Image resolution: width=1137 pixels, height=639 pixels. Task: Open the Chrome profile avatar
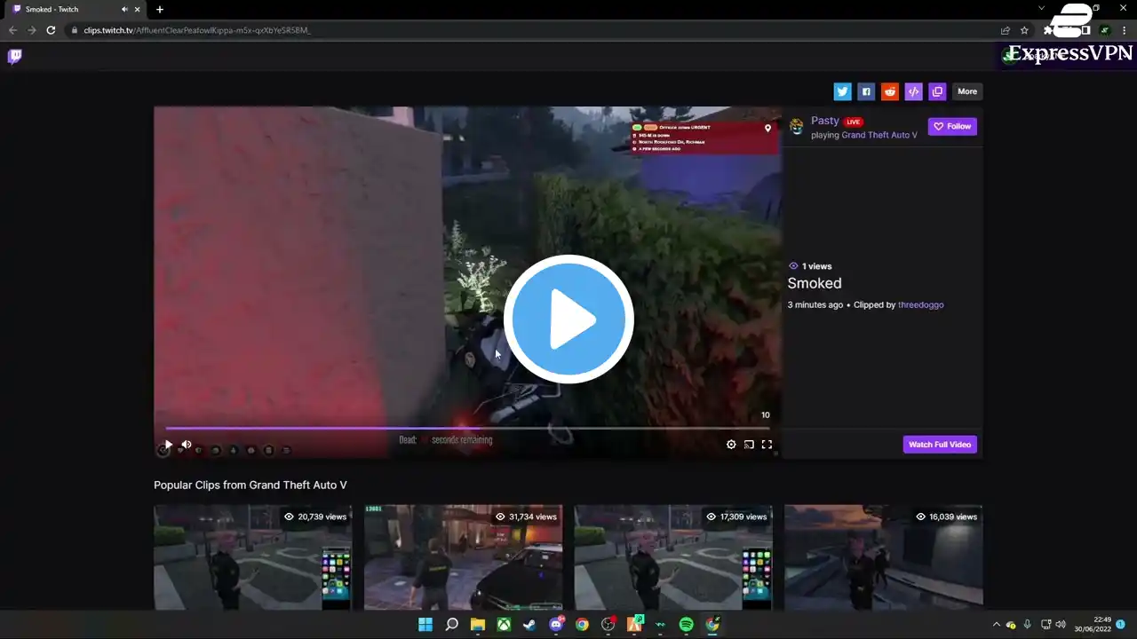pyautogui.click(x=1105, y=30)
